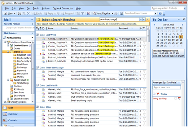This screenshot has width=189, height=134.
Task: Click the blue Help question-mark icon
Action: tap(160, 13)
